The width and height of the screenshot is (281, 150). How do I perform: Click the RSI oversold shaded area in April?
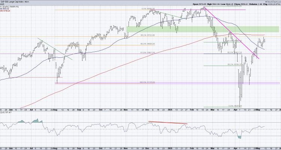point(239,137)
